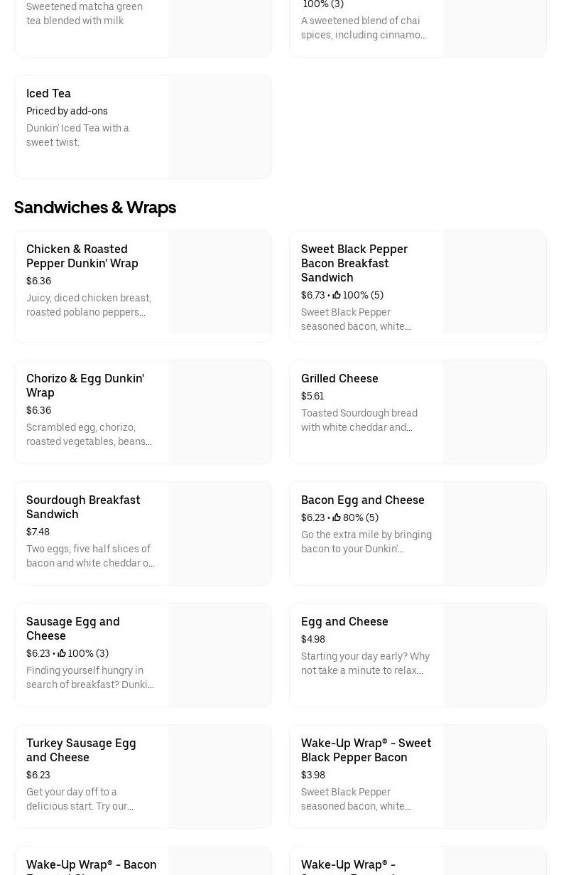Viewport: 571px width, 875px height.
Task: Click the Sourdough Breakfast Sandwich image thumbnail
Action: pyautogui.click(x=220, y=534)
